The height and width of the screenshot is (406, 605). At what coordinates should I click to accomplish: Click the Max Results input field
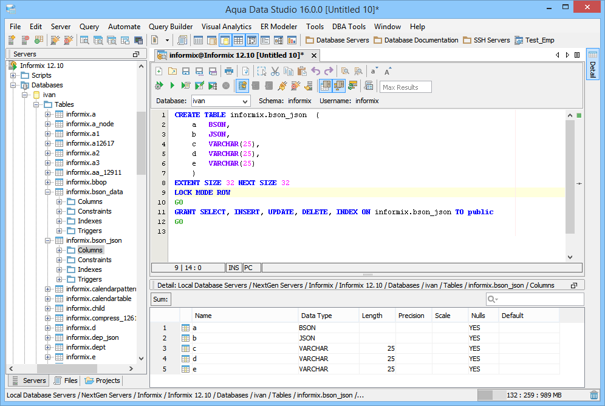pyautogui.click(x=405, y=87)
